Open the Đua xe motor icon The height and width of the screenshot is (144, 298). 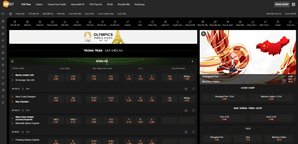228,23
